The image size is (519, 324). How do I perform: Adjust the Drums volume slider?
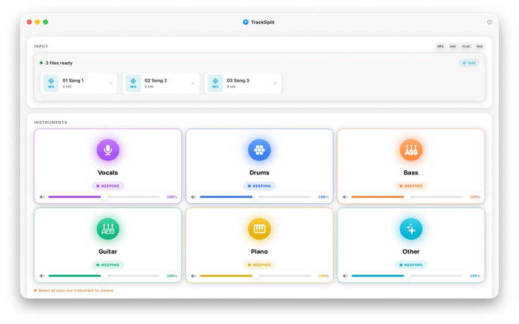(256, 197)
